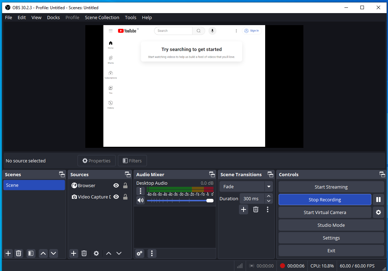Pause the recording

coord(378,200)
